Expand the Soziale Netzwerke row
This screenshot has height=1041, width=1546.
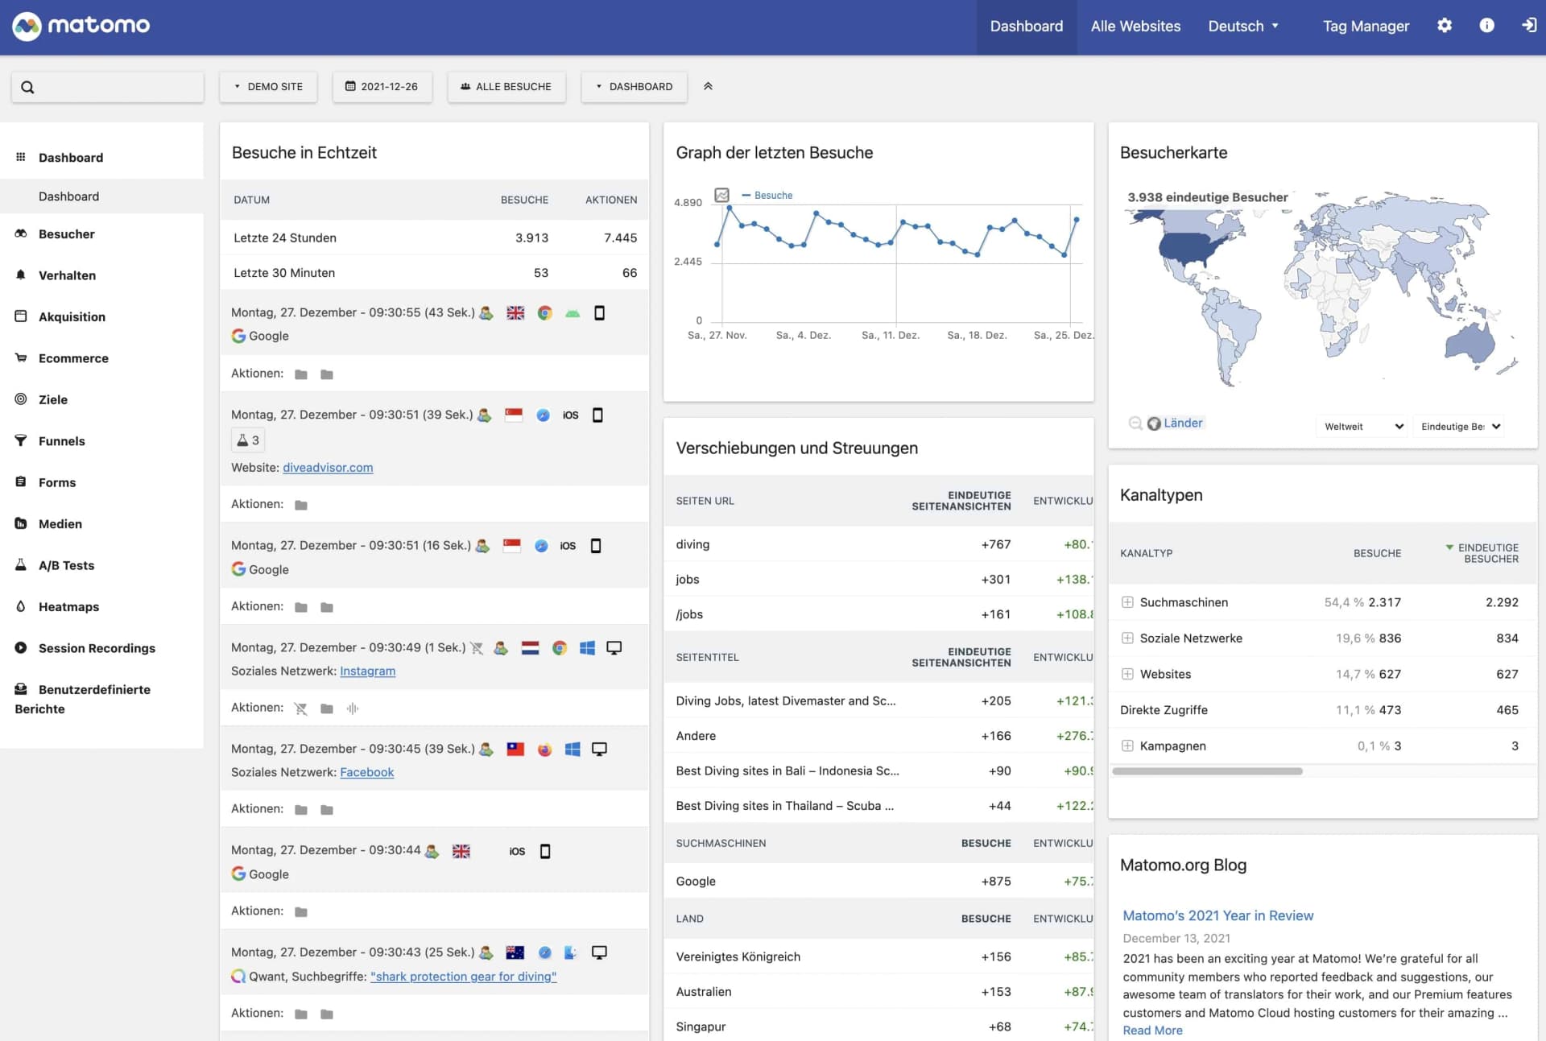(1127, 638)
